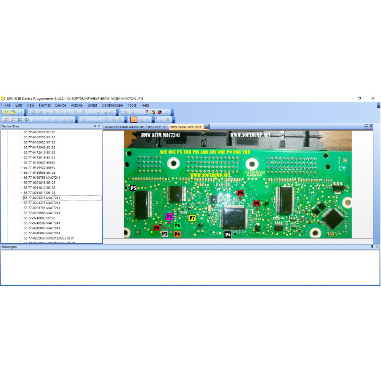Click the eraser clear-buffer icon
Screen dimensions: 381x381
tap(146, 112)
